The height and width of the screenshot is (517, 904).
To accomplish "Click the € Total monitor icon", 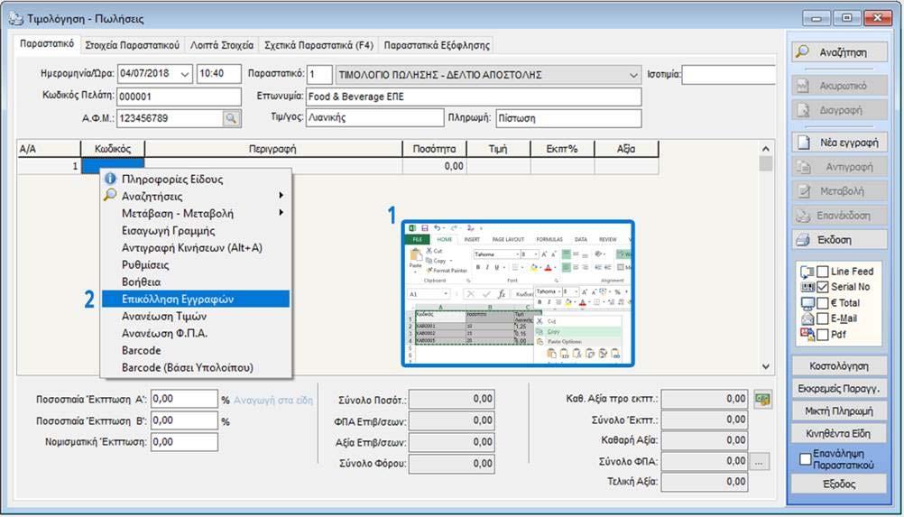I will pyautogui.click(x=807, y=303).
